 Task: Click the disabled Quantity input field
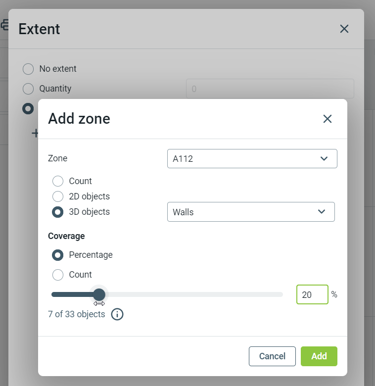point(270,89)
